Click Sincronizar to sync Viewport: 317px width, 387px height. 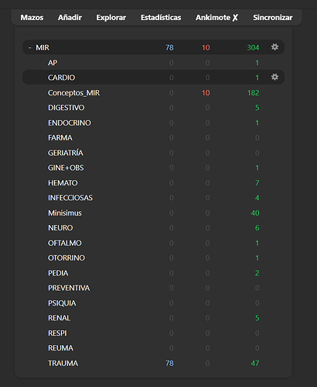[x=273, y=18]
